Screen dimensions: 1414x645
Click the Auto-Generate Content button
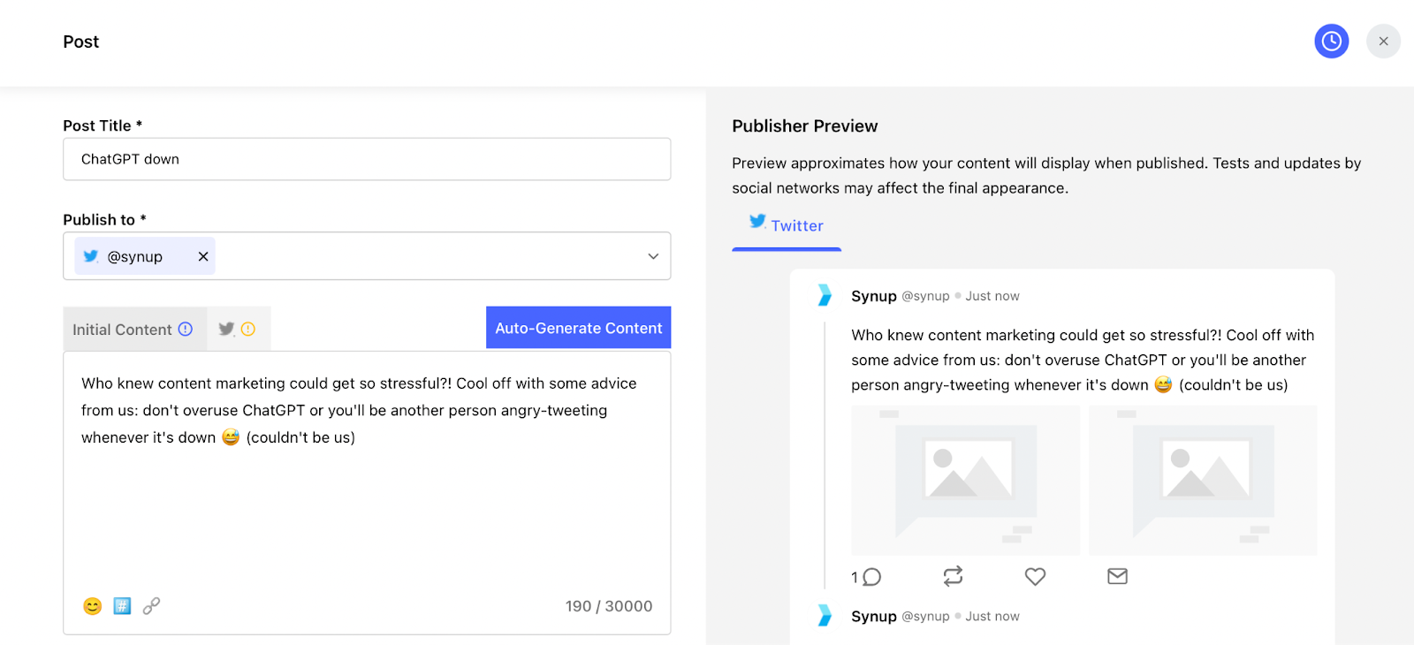[579, 328]
